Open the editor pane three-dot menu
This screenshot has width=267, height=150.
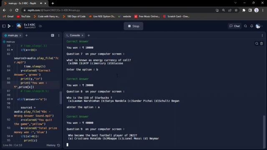coord(59,35)
